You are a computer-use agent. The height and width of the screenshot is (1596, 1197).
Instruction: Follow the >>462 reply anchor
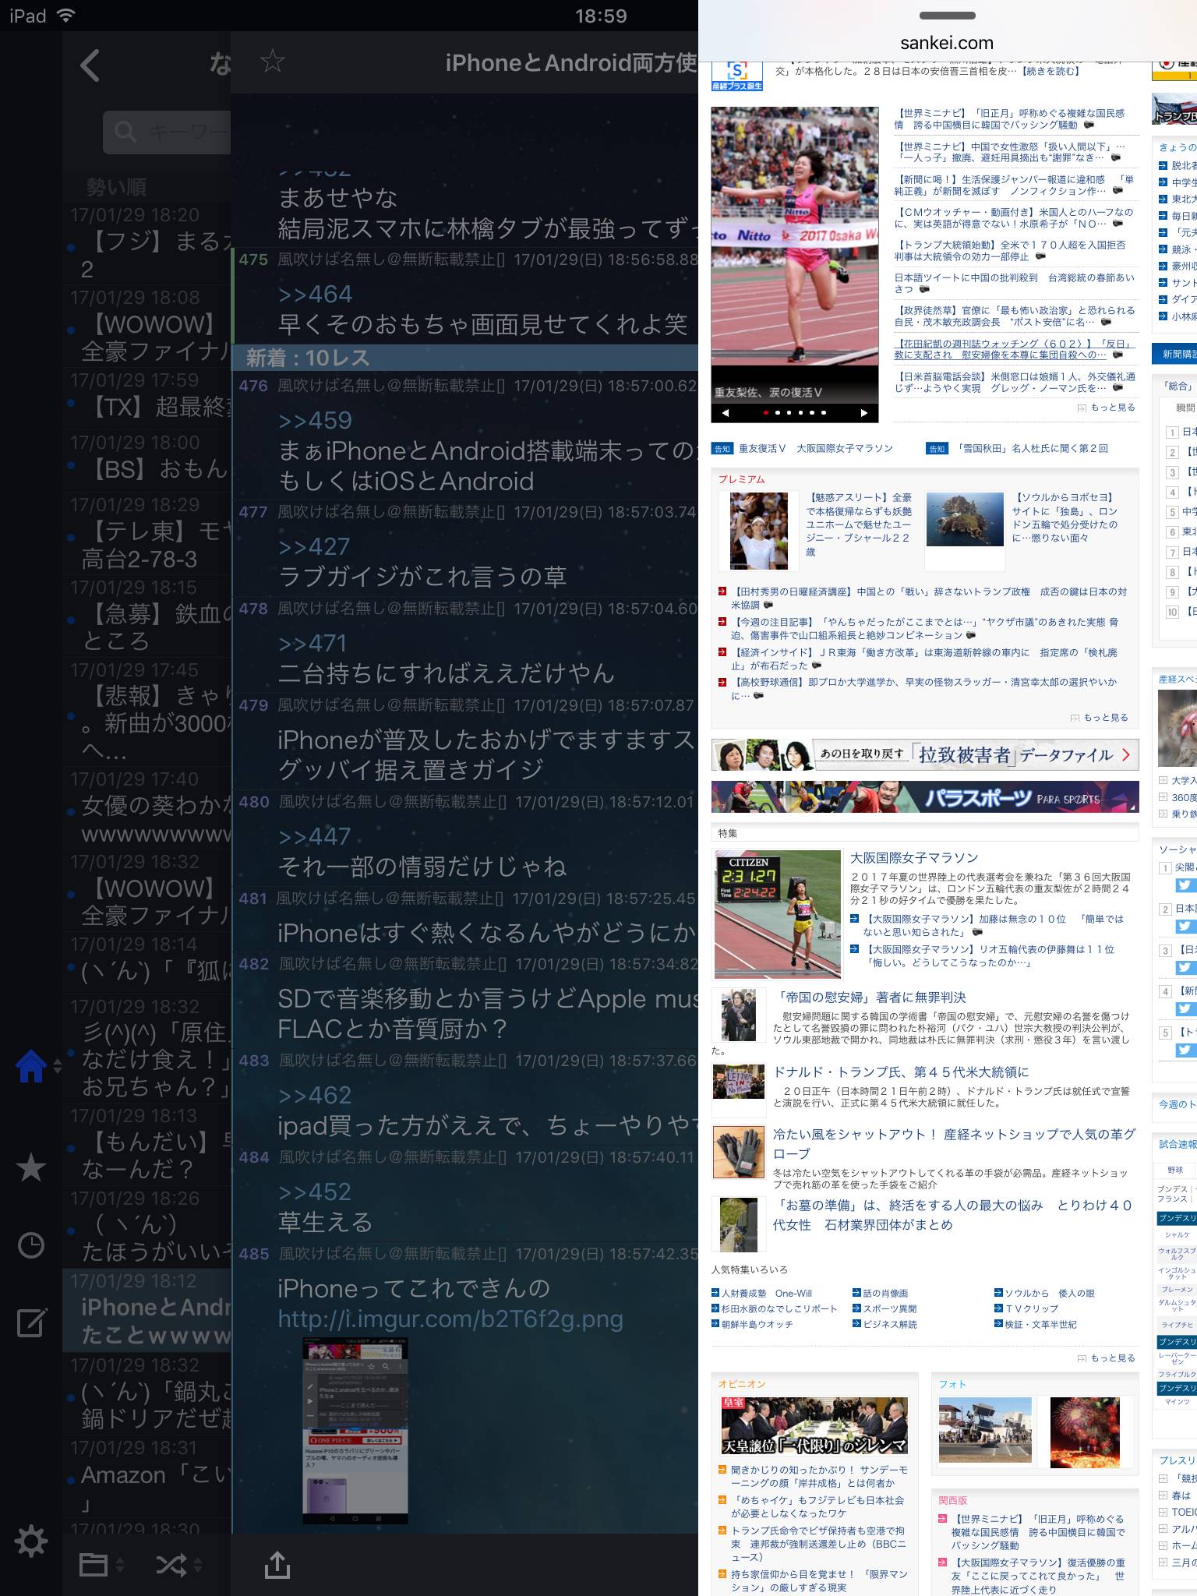point(316,1095)
